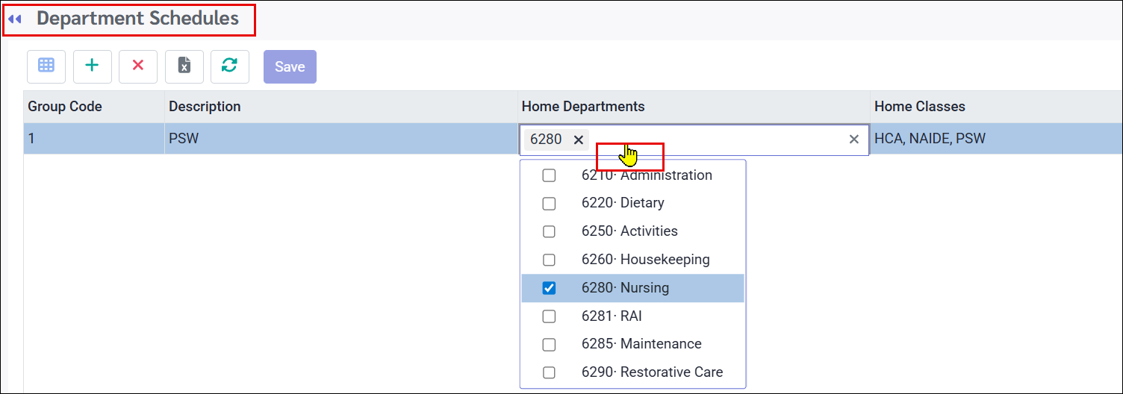Click inside Home Departments input field
The height and width of the screenshot is (394, 1123).
(x=717, y=140)
